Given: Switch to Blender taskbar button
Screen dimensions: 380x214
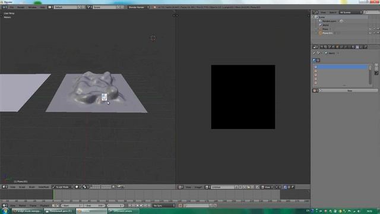Looking at the screenshot, I should (x=91, y=211).
